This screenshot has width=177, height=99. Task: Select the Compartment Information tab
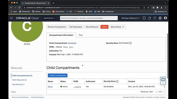click(61, 35)
